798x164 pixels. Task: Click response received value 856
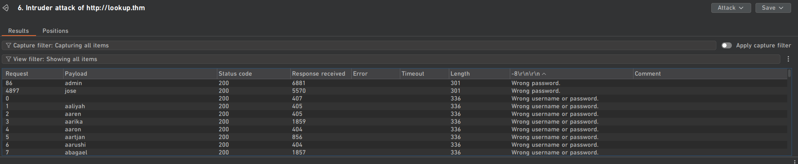click(x=297, y=137)
